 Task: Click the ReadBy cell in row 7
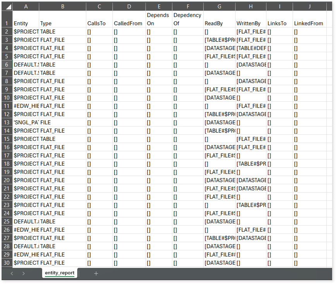point(219,73)
